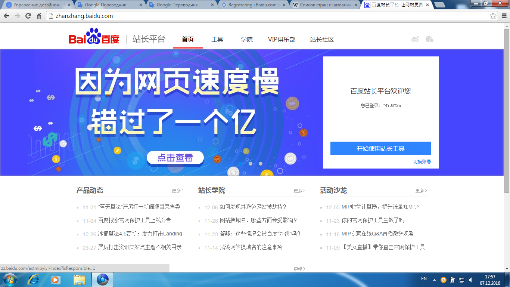The height and width of the screenshot is (287, 510).
Task: Click the 切换账号 link
Action: pos(422,161)
